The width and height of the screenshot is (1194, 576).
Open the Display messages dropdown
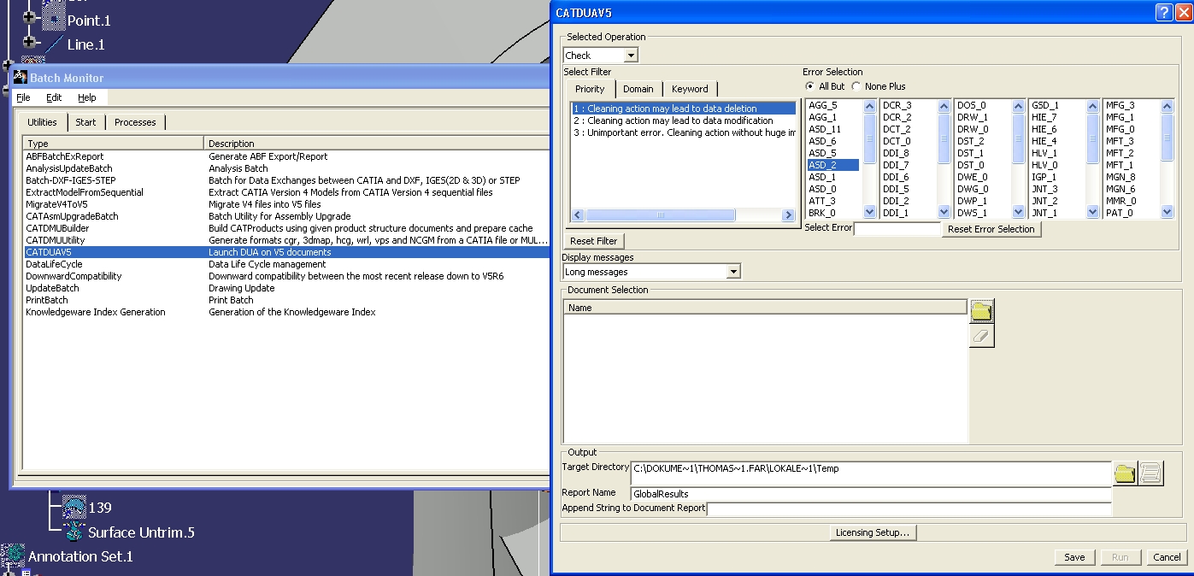point(733,272)
